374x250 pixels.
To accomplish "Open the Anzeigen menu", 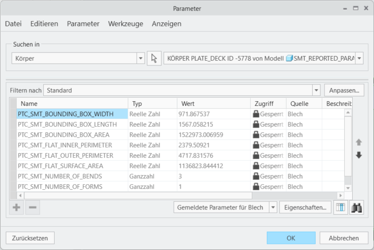I will point(166,24).
